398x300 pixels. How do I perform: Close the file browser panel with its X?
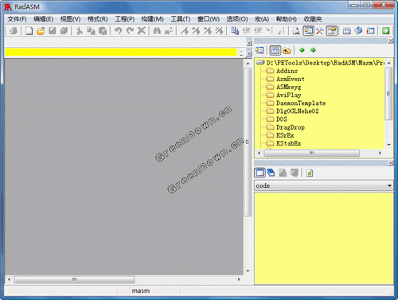[x=391, y=41]
